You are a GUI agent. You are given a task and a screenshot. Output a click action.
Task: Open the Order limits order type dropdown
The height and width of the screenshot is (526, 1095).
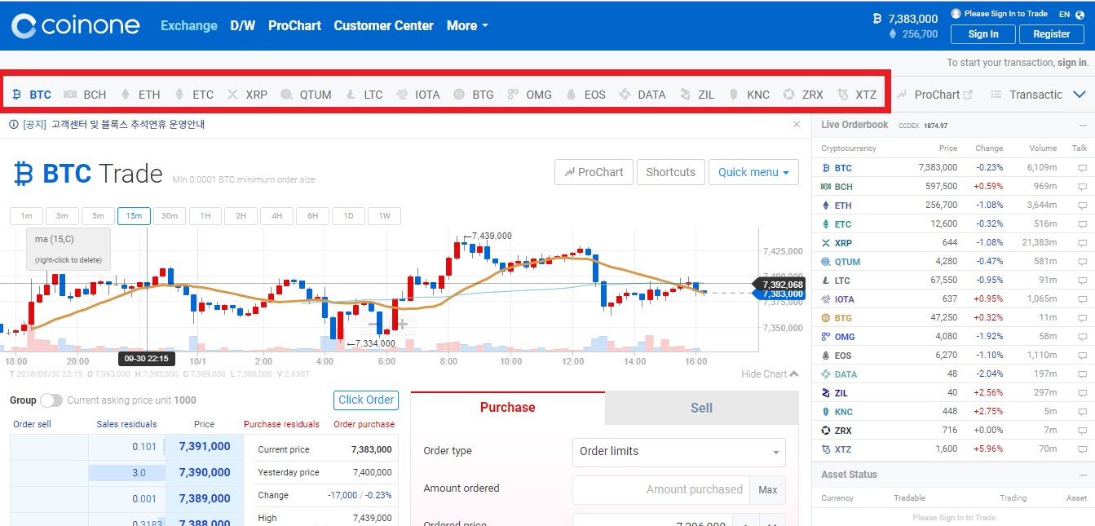pos(679,452)
